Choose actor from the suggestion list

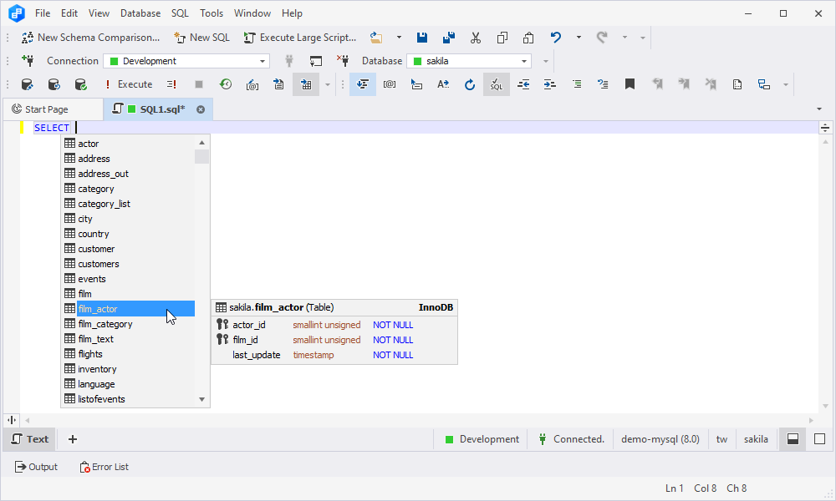click(x=129, y=144)
